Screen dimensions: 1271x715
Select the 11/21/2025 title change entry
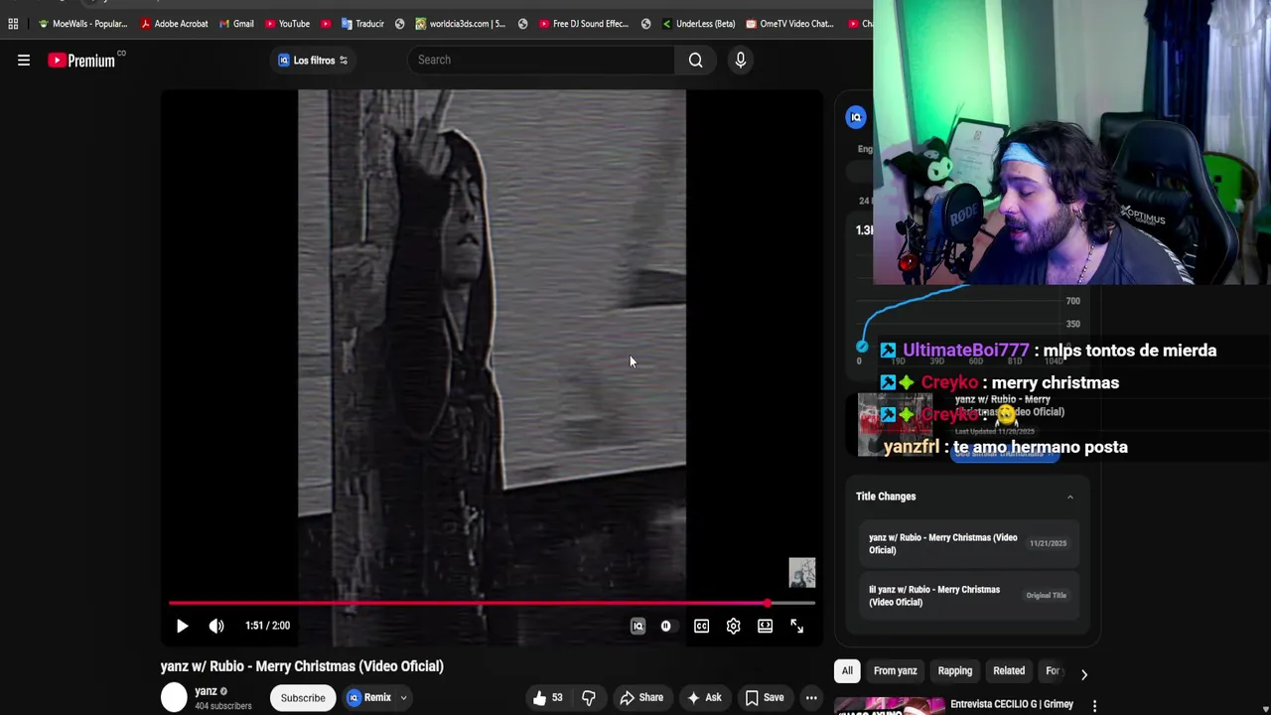[968, 544]
